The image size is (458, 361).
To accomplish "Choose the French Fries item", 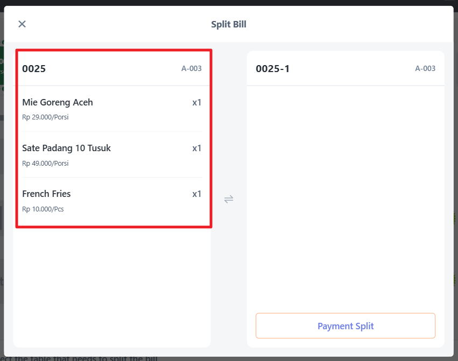I will [46, 194].
